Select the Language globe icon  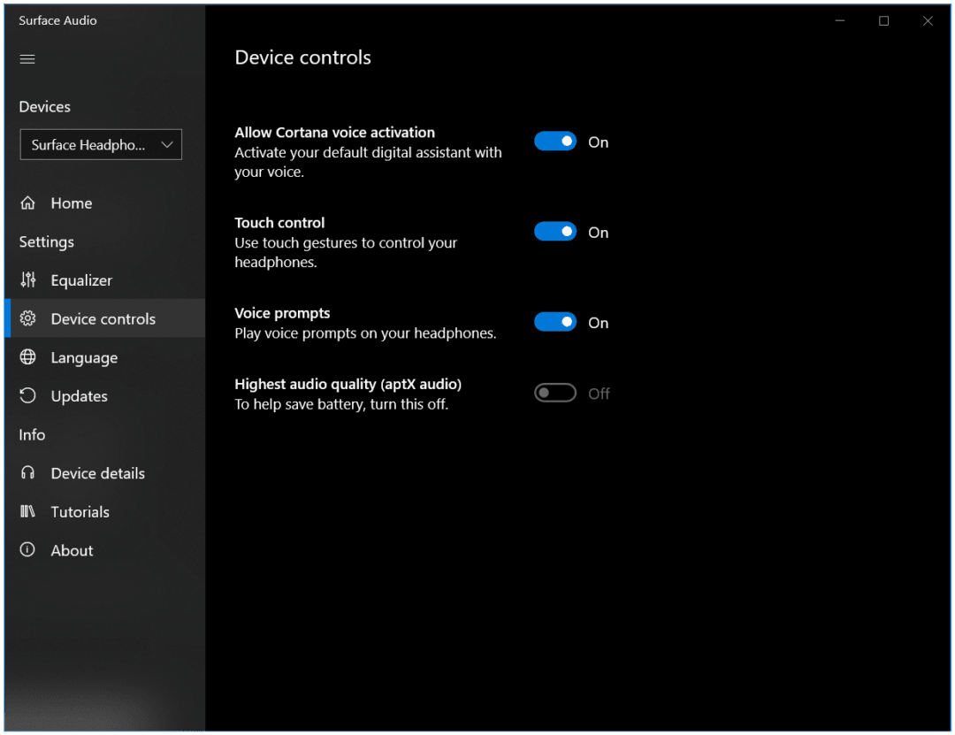pos(27,357)
